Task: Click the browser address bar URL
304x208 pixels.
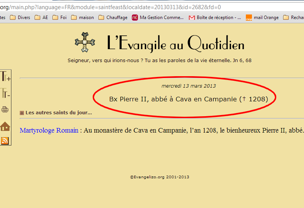Action: click(x=110, y=7)
